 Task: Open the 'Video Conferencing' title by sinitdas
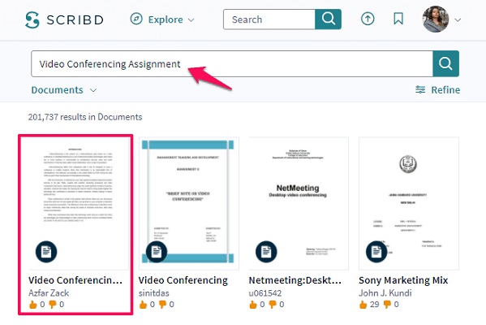183,280
